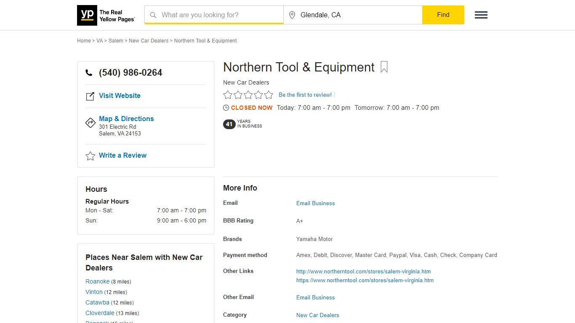Open Catawba nearby place link
575x323 pixels.
[97, 302]
